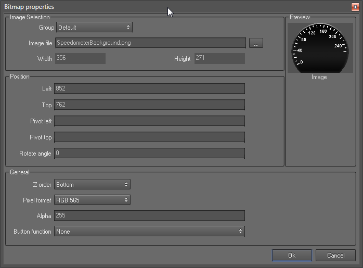
Task: Click the speedometer preview thumbnail
Action: (319, 47)
